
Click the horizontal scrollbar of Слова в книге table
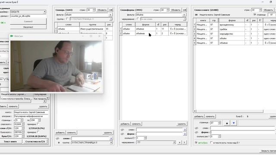pyautogui.click(x=230, y=111)
